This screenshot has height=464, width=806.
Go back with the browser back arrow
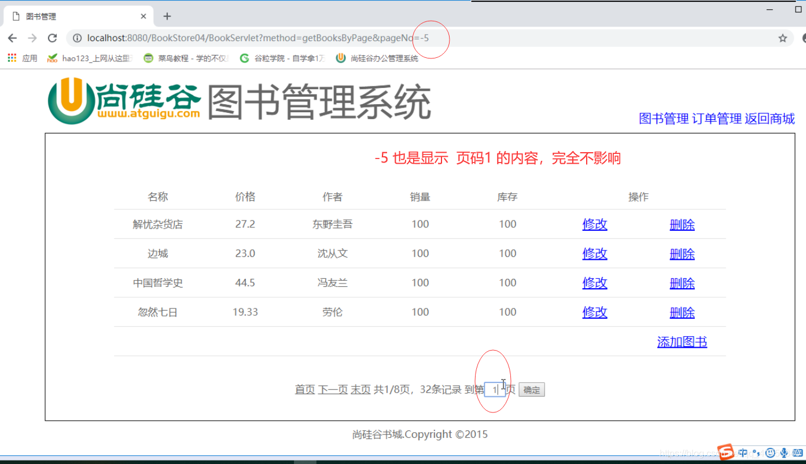12,38
